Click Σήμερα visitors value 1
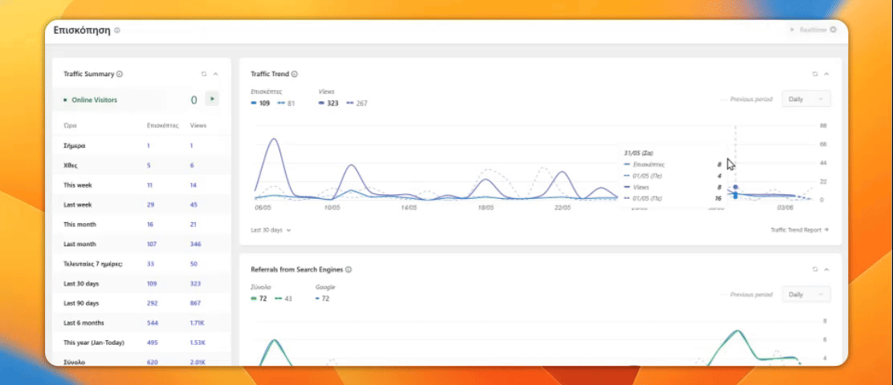893x385 pixels. [x=148, y=146]
